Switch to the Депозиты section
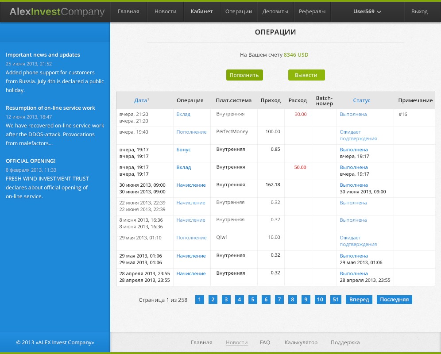 (275, 12)
